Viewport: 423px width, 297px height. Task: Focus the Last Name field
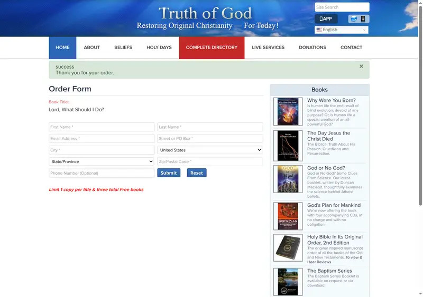[210, 127]
